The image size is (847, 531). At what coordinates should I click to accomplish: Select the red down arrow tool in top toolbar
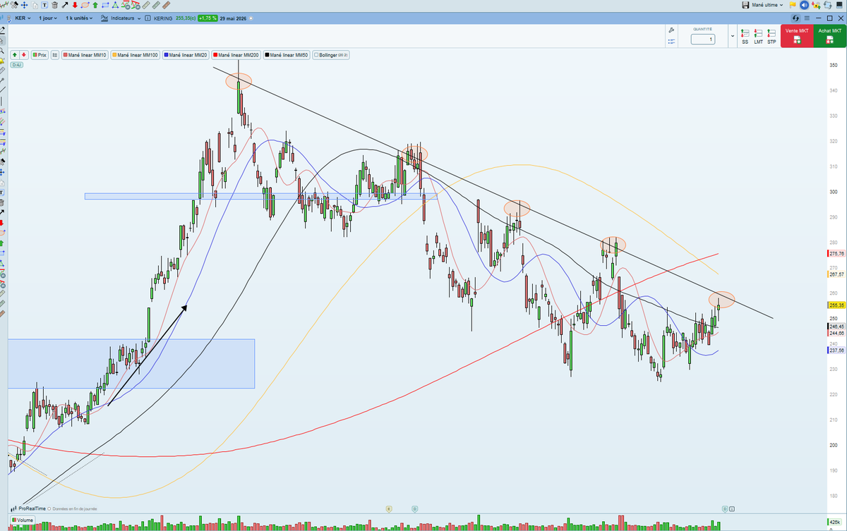click(x=75, y=5)
